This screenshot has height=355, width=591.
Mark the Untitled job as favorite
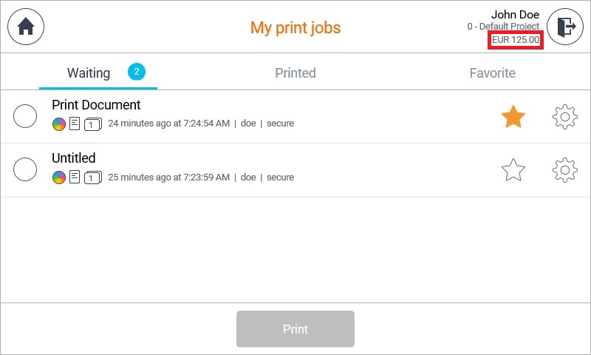(513, 171)
